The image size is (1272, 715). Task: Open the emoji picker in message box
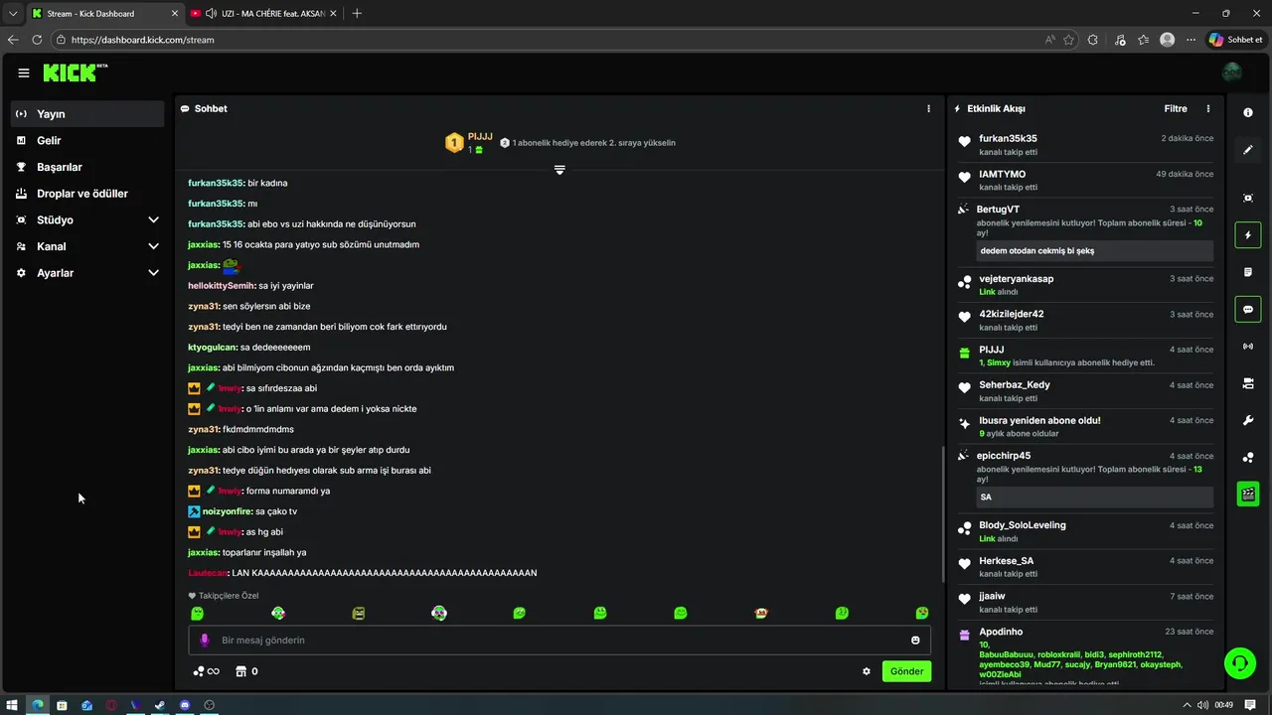[915, 641]
